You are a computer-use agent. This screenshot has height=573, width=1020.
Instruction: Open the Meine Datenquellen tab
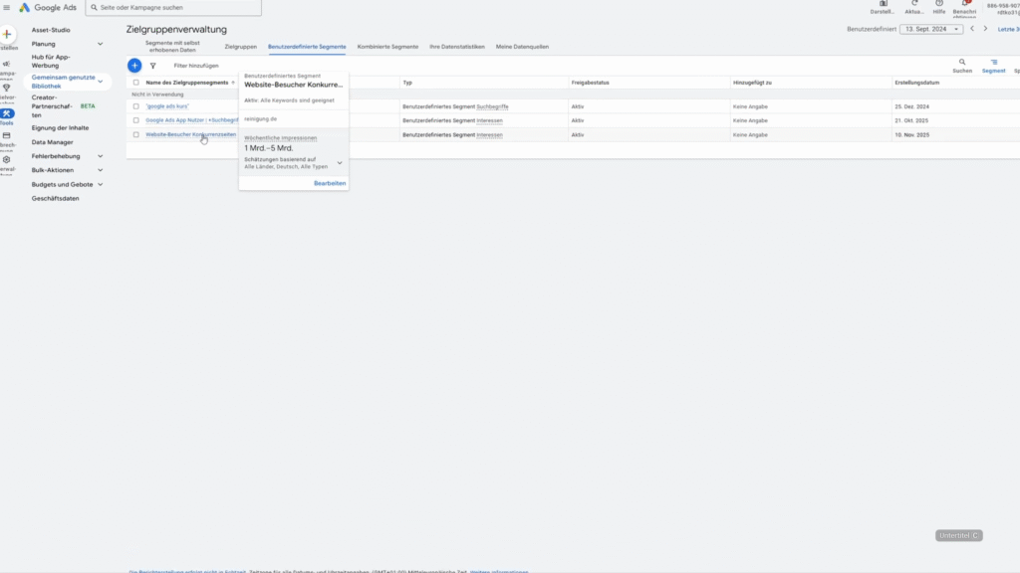522,47
